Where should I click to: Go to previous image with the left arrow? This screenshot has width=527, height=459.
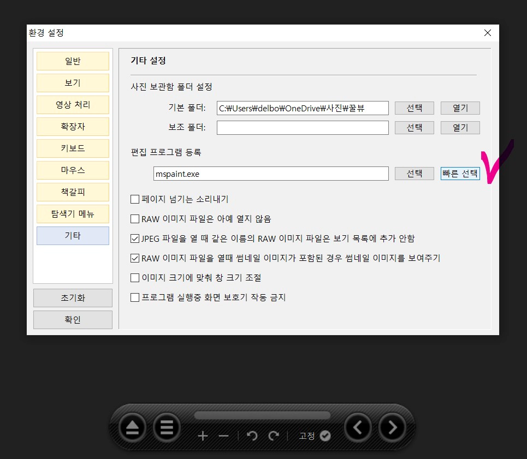(357, 427)
